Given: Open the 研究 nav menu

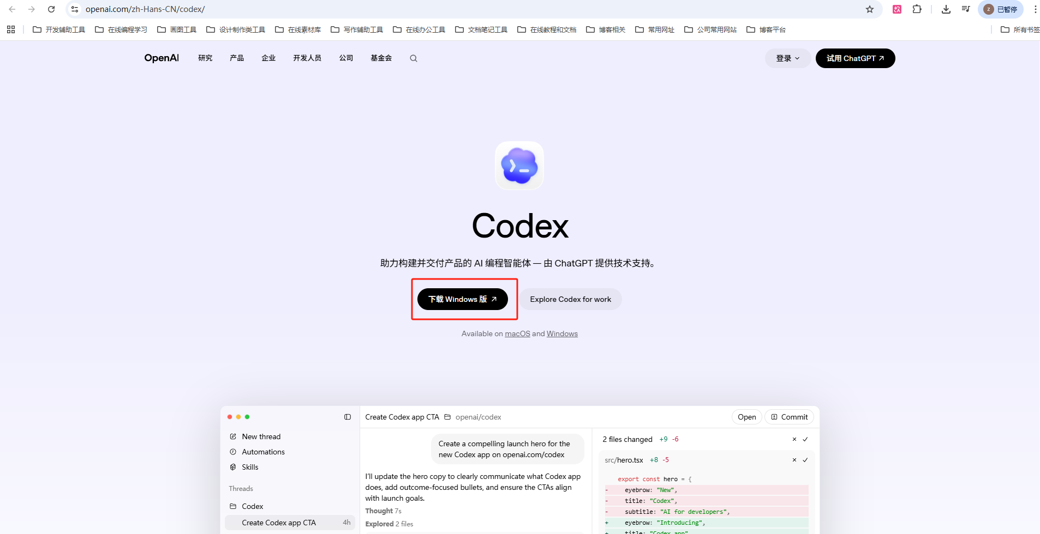Looking at the screenshot, I should 205,58.
